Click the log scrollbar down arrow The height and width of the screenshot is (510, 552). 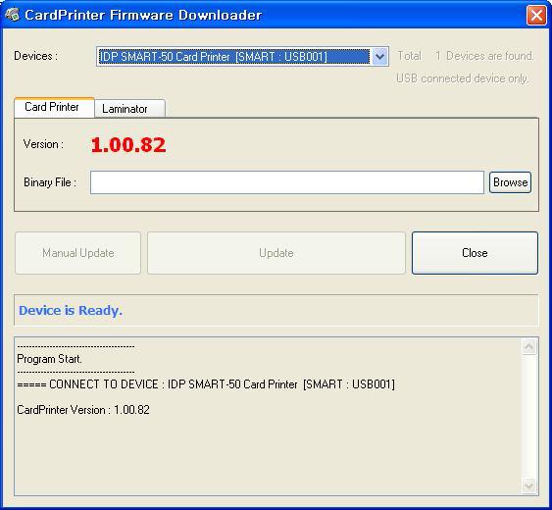528,486
